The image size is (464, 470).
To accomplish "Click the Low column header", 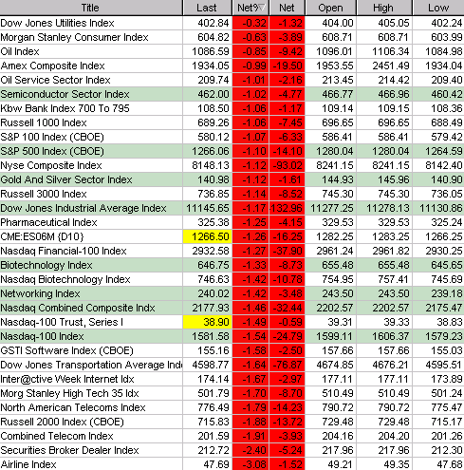I will [438, 8].
